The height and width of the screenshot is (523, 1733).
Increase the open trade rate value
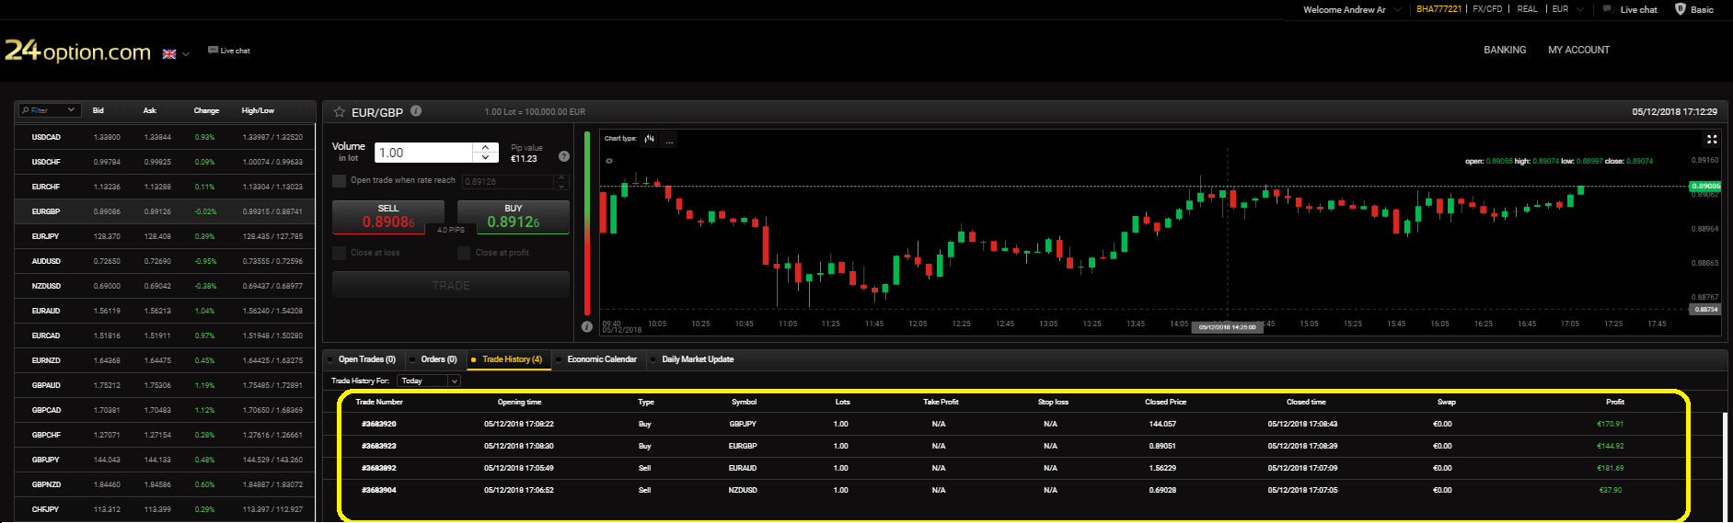[x=561, y=177]
